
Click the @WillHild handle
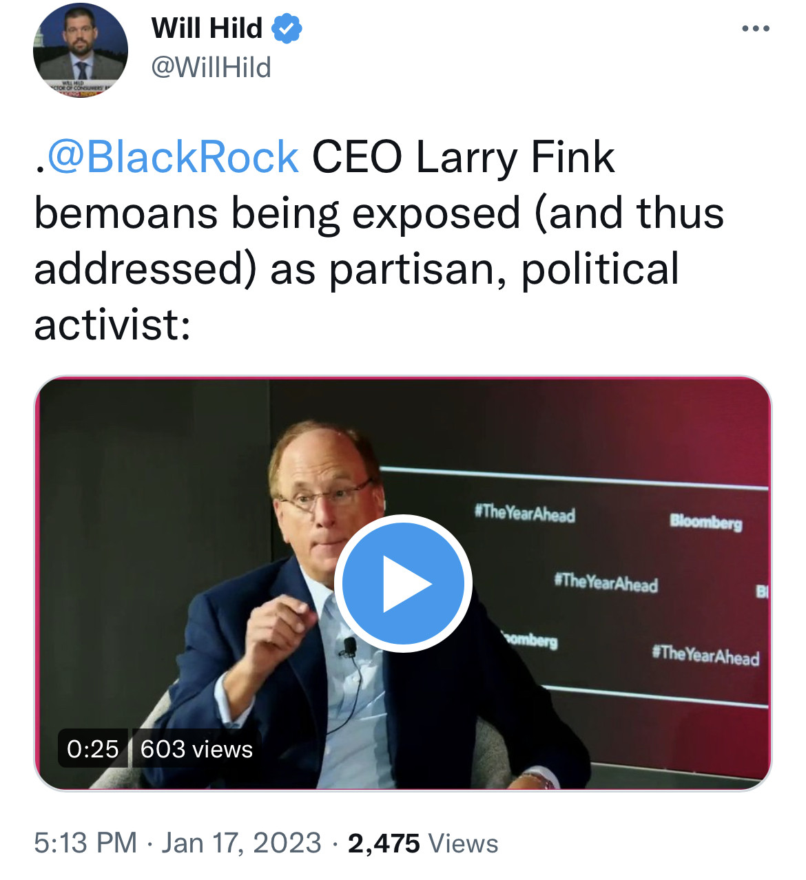click(x=211, y=67)
